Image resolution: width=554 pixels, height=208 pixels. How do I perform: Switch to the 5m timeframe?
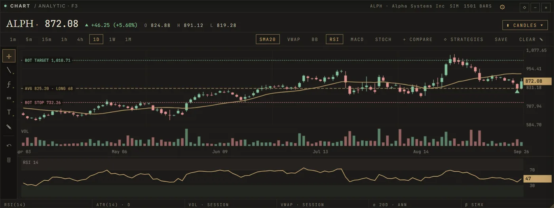(29, 40)
